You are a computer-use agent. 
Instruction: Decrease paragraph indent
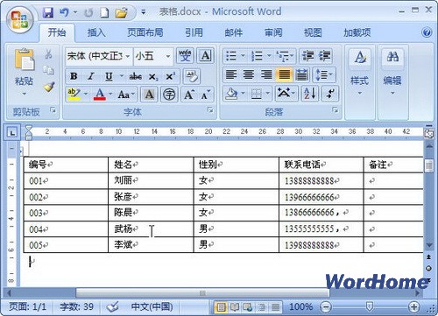(x=307, y=56)
